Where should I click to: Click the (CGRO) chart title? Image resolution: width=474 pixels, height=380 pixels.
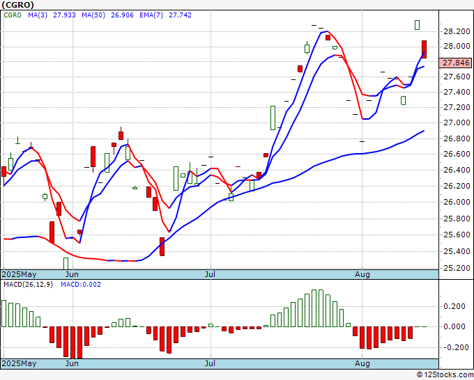18,5
